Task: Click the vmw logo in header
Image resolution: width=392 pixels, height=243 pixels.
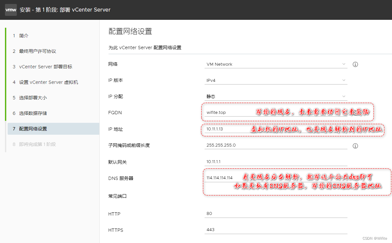Action: pyautogui.click(x=11, y=10)
